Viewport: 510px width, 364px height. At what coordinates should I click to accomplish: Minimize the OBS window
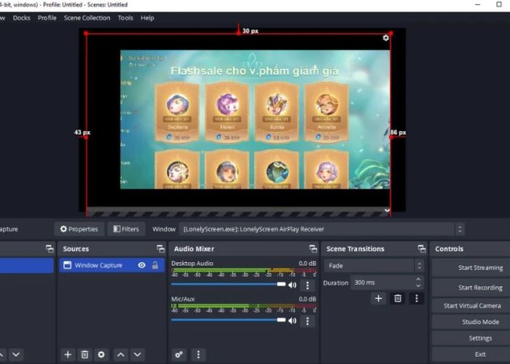pyautogui.click(x=477, y=4)
